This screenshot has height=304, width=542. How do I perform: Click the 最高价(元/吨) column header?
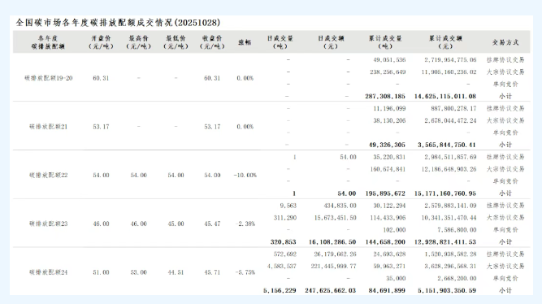pyautogui.click(x=138, y=42)
